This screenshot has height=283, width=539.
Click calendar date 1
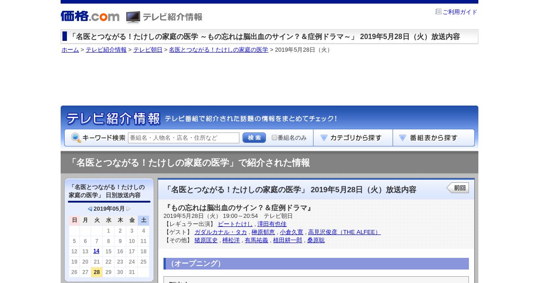pyautogui.click(x=108, y=231)
